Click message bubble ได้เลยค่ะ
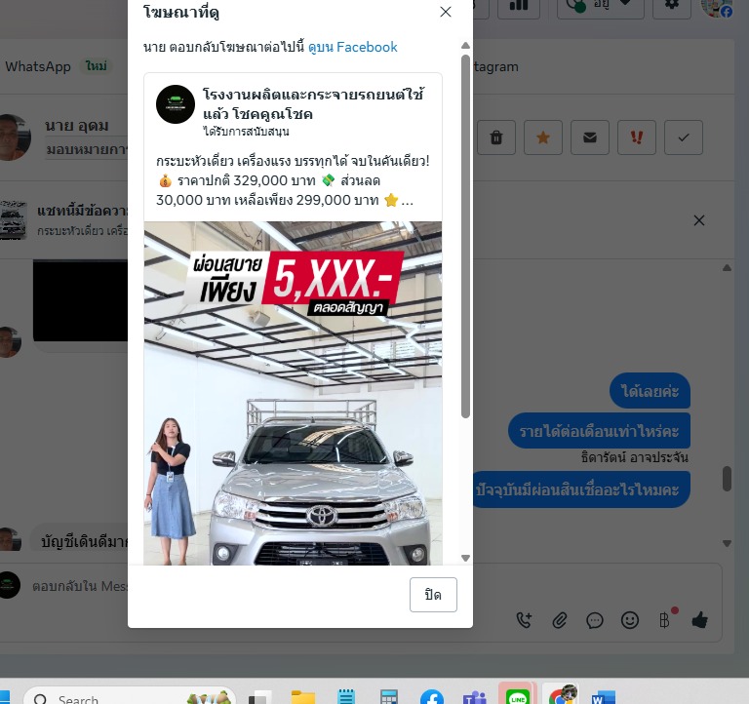Image resolution: width=749 pixels, height=704 pixels. click(x=650, y=391)
